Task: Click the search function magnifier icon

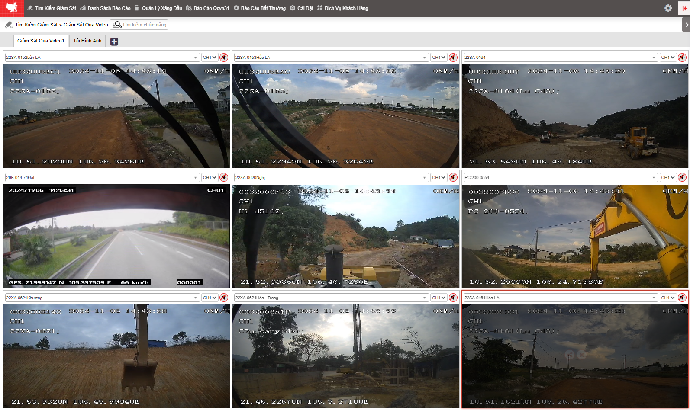Action: pyautogui.click(x=117, y=25)
